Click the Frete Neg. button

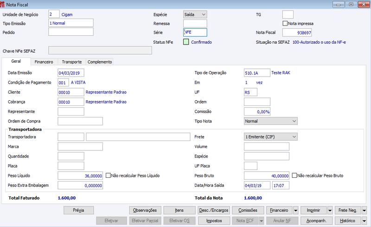348,210
